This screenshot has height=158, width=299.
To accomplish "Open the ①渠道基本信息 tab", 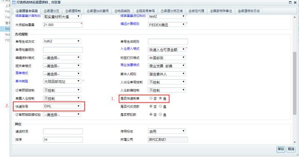I will [x=27, y=11].
